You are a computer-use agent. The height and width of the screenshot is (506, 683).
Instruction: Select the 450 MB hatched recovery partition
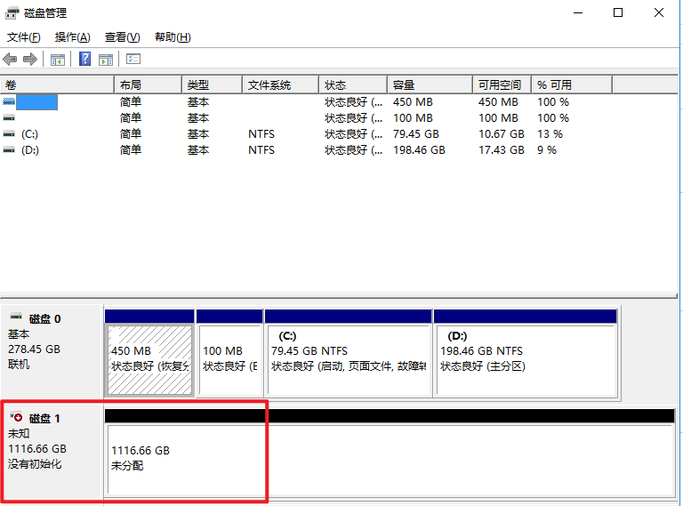click(x=149, y=358)
